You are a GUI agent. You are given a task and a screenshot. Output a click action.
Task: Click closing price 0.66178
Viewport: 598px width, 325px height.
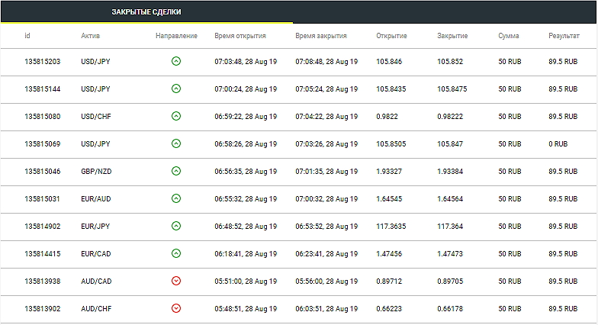pos(450,308)
